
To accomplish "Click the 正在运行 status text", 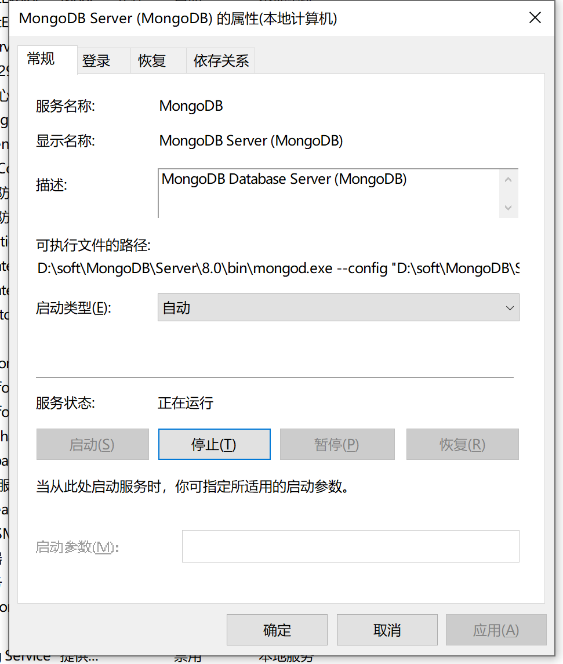I will (186, 402).
